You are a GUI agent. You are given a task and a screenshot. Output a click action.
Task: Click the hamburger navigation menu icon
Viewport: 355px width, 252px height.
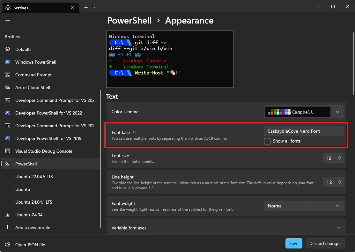[x=8, y=20]
